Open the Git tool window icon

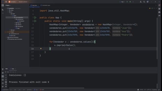3,86
